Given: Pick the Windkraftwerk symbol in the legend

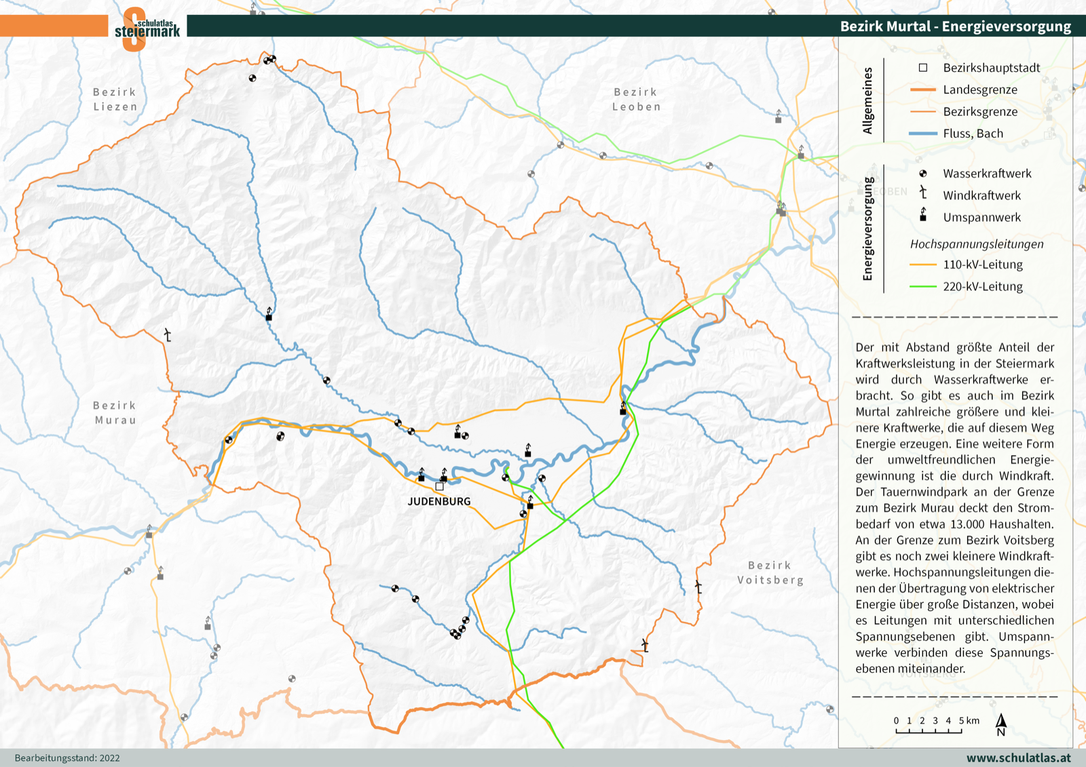Looking at the screenshot, I should click(923, 193).
